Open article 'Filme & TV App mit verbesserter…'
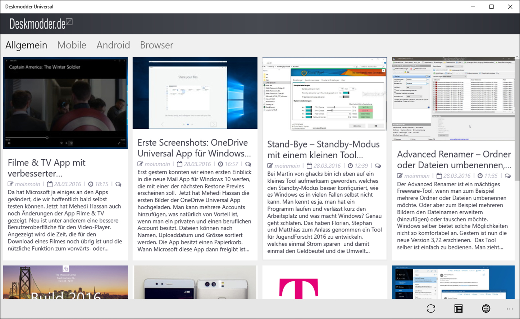Image resolution: width=520 pixels, height=319 pixels. [x=47, y=168]
